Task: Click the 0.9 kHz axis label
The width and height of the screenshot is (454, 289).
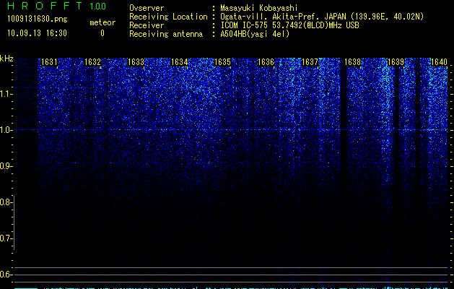Action: point(6,166)
